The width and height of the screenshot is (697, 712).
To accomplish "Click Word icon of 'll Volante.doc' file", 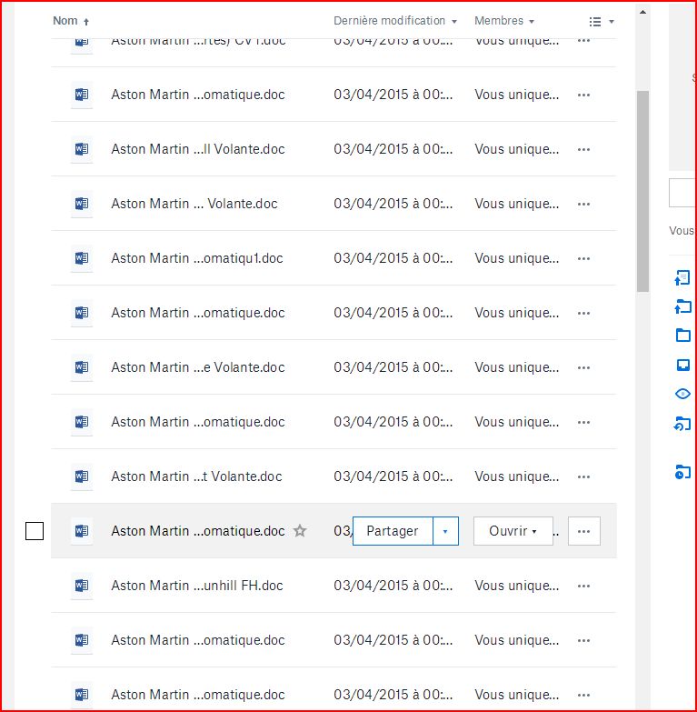I will tap(82, 149).
